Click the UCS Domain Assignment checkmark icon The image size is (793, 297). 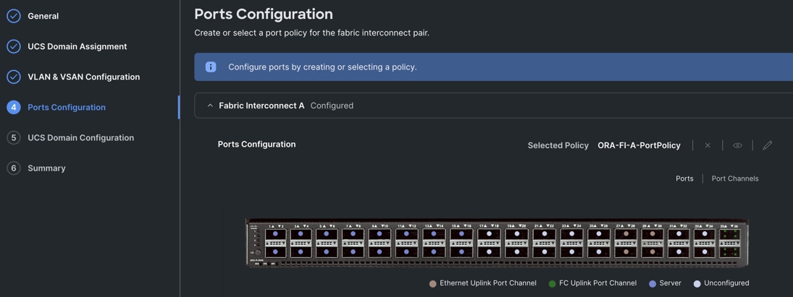14,46
